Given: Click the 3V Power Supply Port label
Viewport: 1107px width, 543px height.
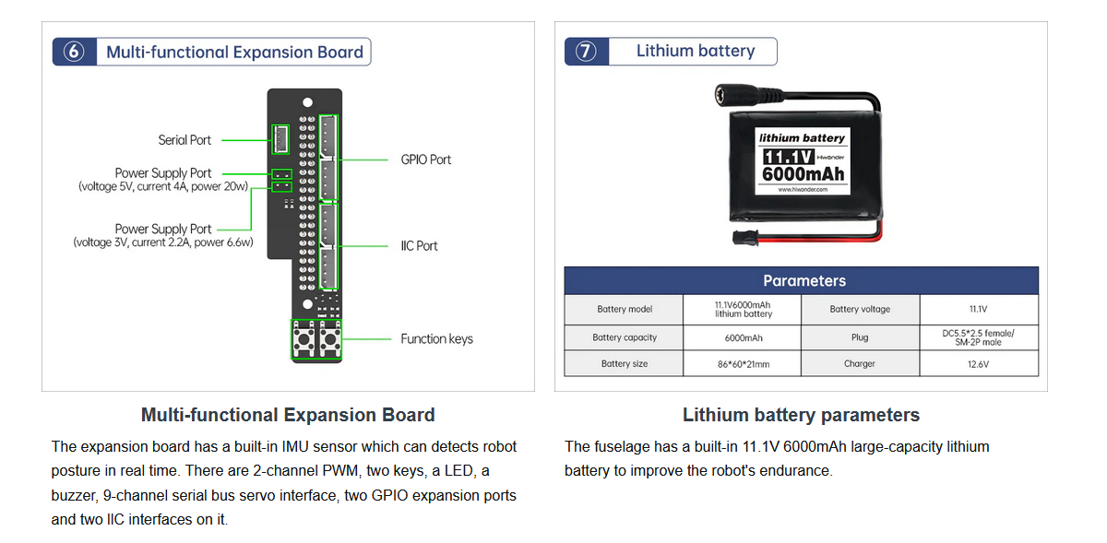Looking at the screenshot, I should [163, 235].
